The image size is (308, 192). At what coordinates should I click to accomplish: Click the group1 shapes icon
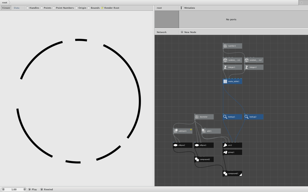(x=225, y=152)
